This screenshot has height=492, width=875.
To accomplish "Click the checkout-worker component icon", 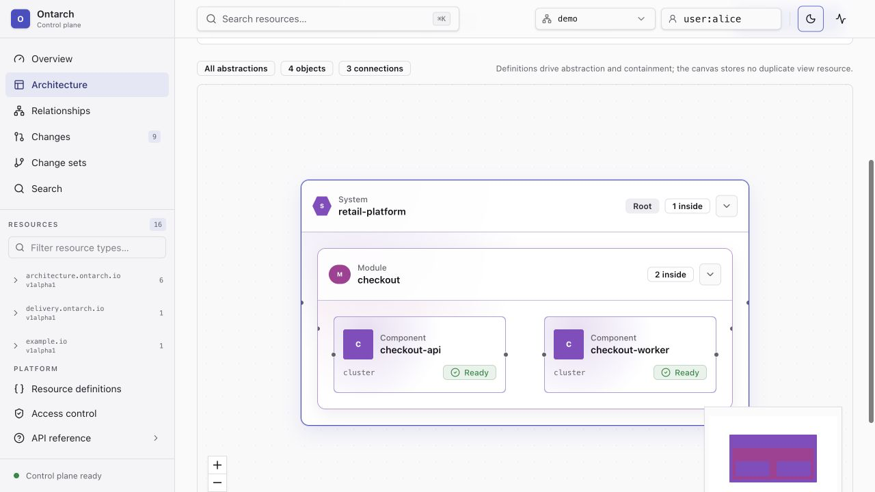I will click(569, 344).
